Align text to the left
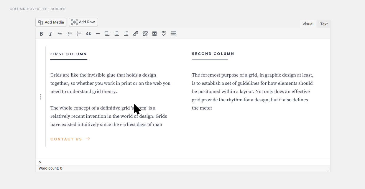The image size is (365, 189). (x=107, y=34)
